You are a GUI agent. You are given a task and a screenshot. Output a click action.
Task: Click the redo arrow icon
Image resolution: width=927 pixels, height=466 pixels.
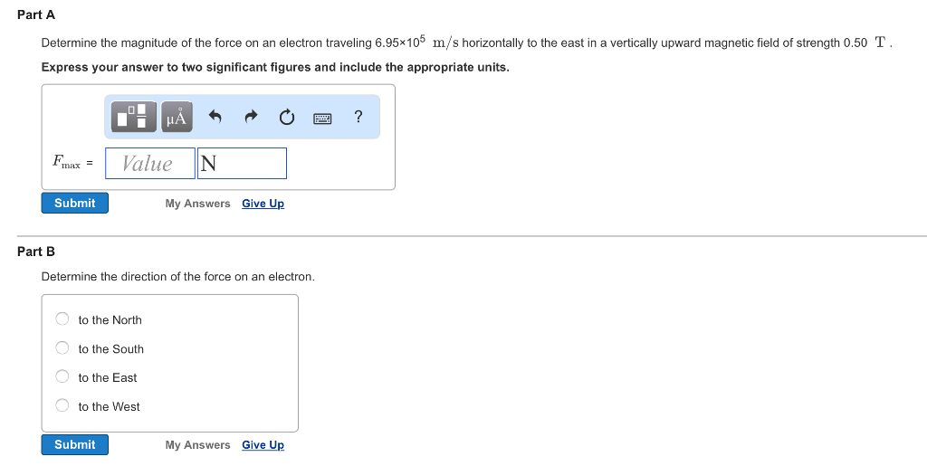pyautogui.click(x=252, y=117)
